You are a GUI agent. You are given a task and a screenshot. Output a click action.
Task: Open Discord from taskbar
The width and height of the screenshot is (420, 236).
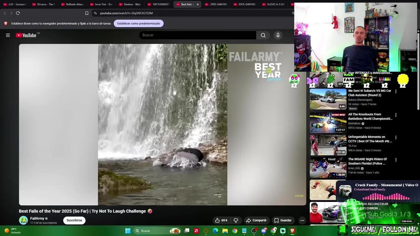pos(263,231)
